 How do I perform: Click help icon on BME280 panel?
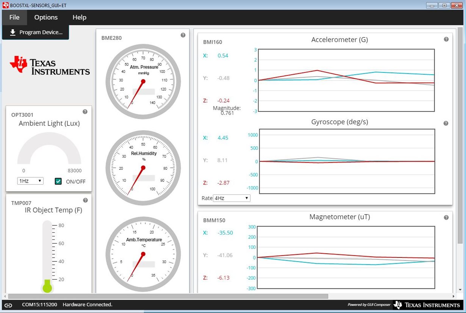(183, 35)
